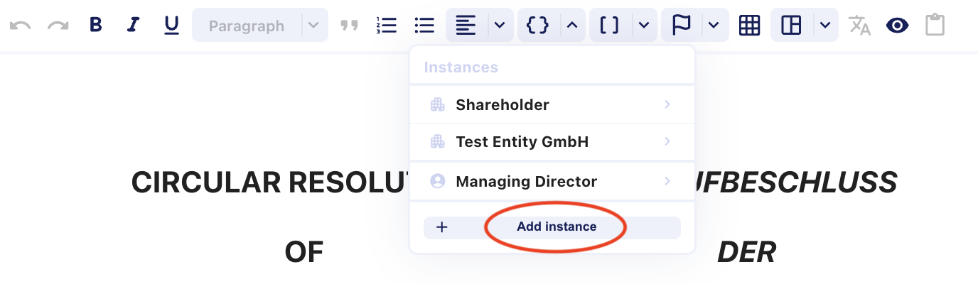Click the curly braces instances icon

click(538, 26)
